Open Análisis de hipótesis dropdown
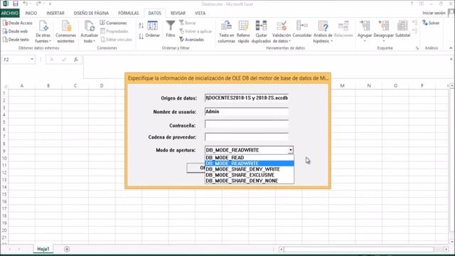 click(x=323, y=32)
